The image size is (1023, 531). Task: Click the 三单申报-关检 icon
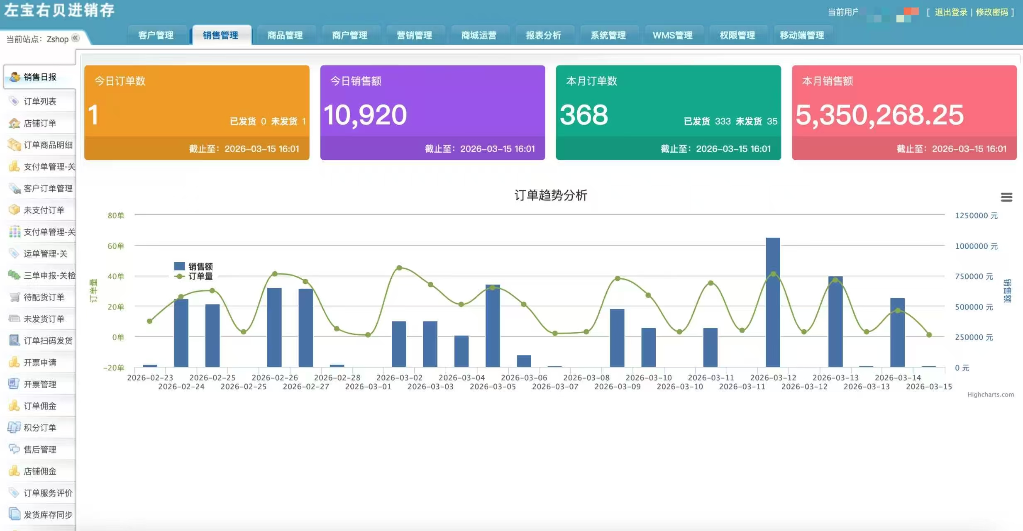coord(15,275)
